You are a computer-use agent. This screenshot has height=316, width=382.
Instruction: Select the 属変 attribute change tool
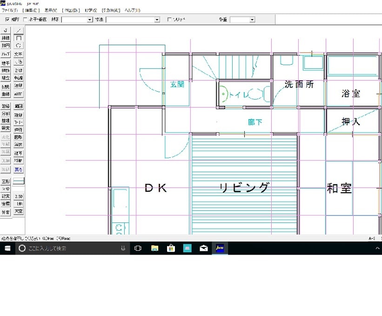point(6,128)
